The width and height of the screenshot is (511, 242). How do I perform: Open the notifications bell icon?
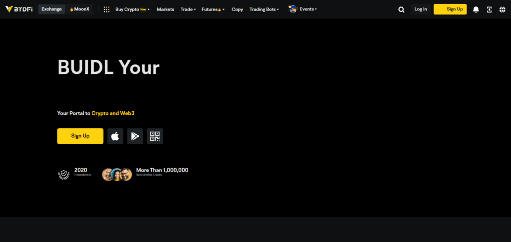click(476, 9)
